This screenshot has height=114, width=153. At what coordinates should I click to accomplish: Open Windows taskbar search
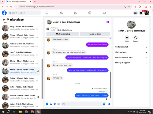(x=9, y=112)
